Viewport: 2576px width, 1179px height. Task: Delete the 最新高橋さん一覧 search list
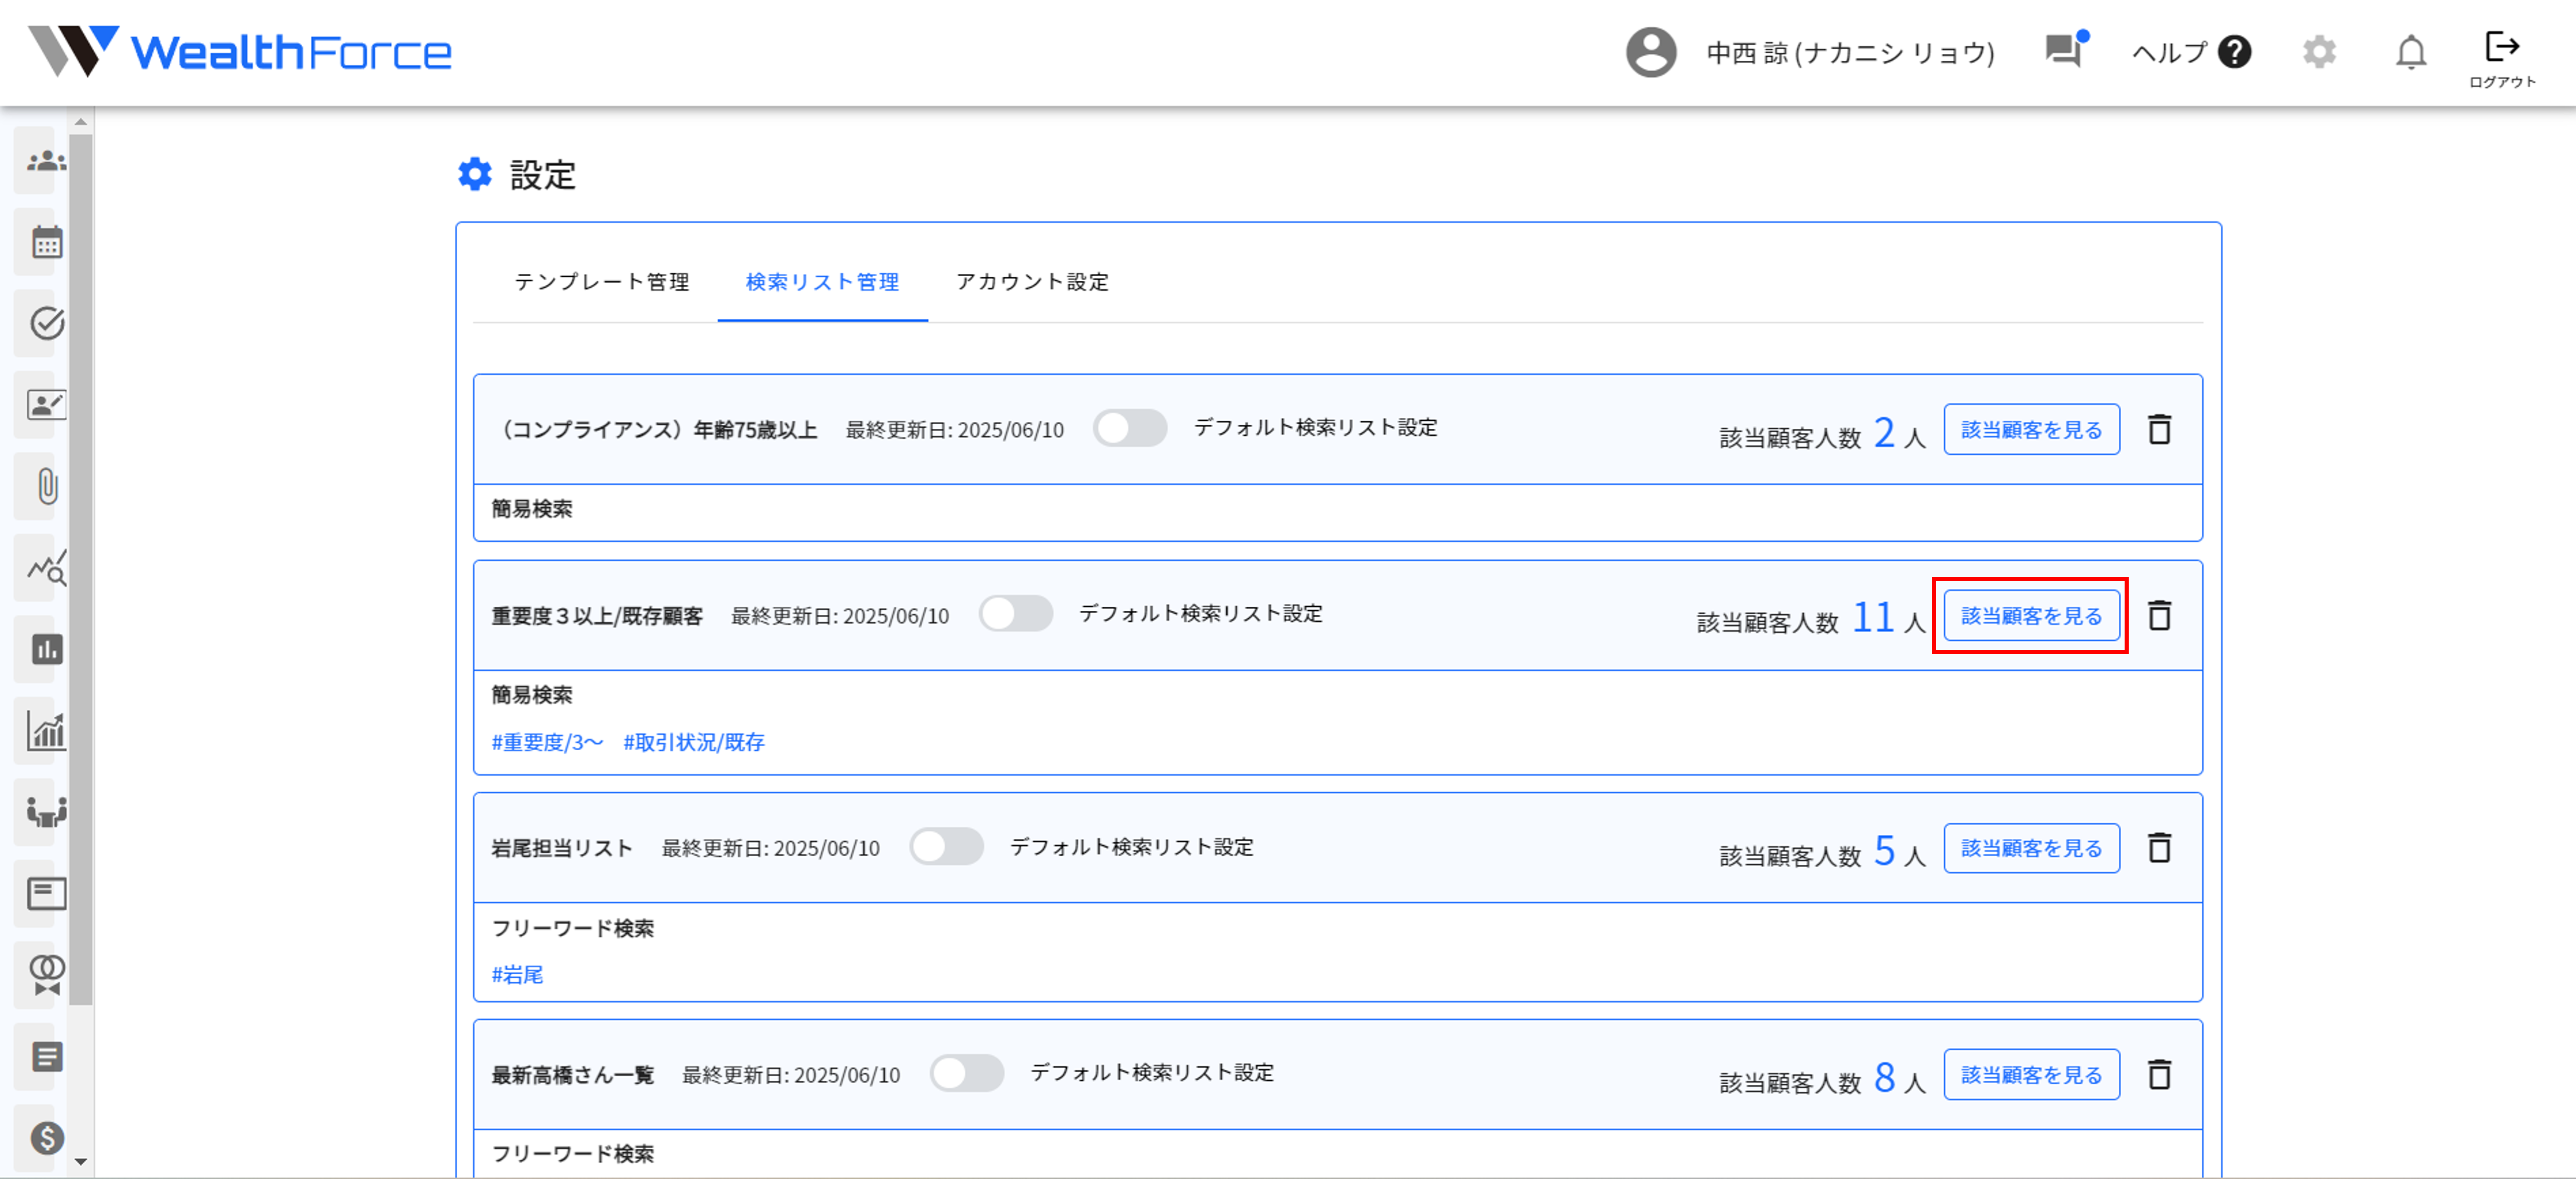2159,1075
